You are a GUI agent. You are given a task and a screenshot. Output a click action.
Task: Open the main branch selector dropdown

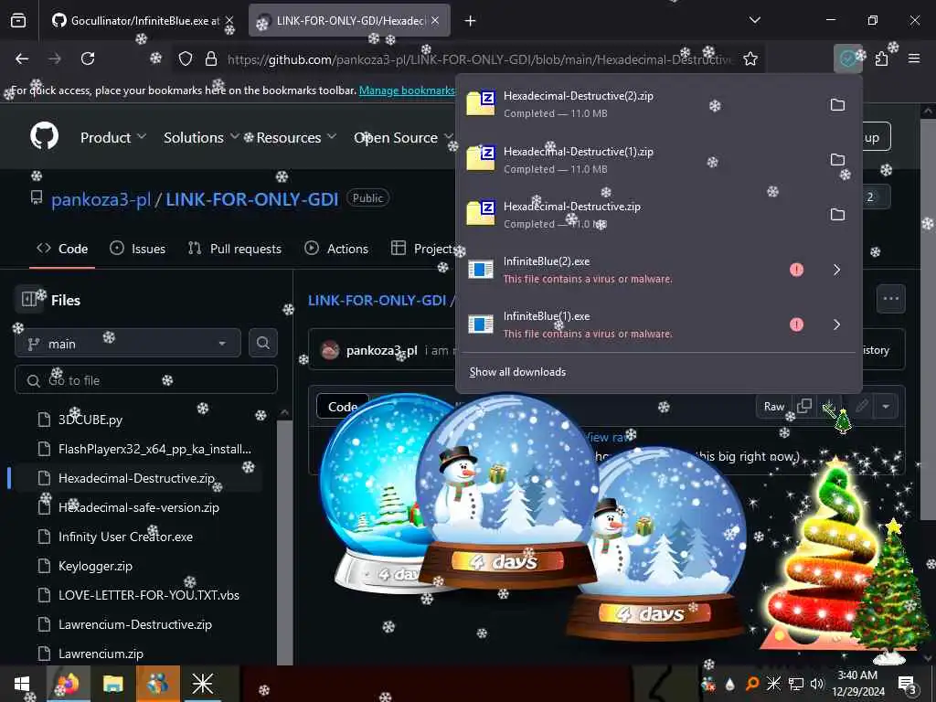tap(128, 344)
